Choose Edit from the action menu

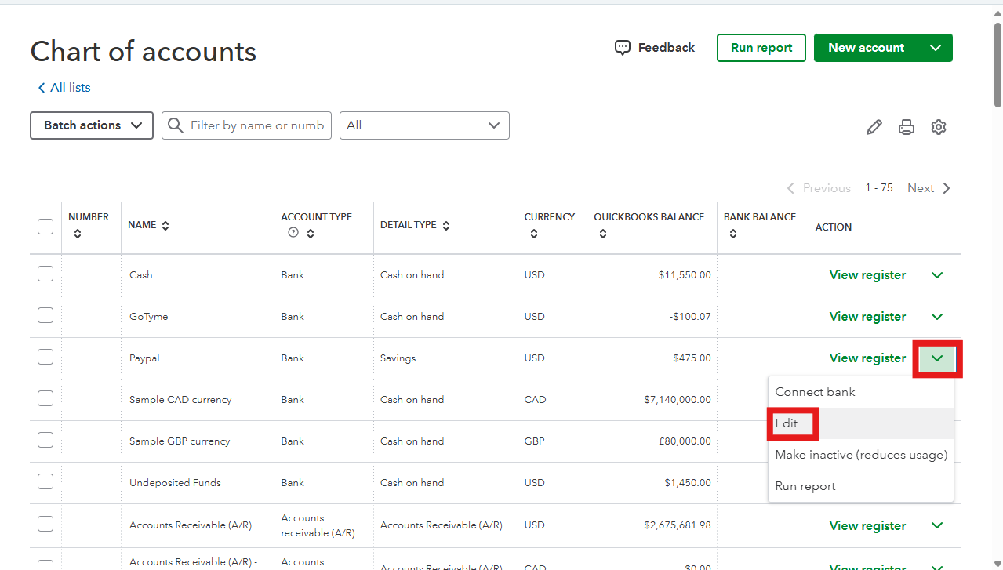tap(787, 423)
